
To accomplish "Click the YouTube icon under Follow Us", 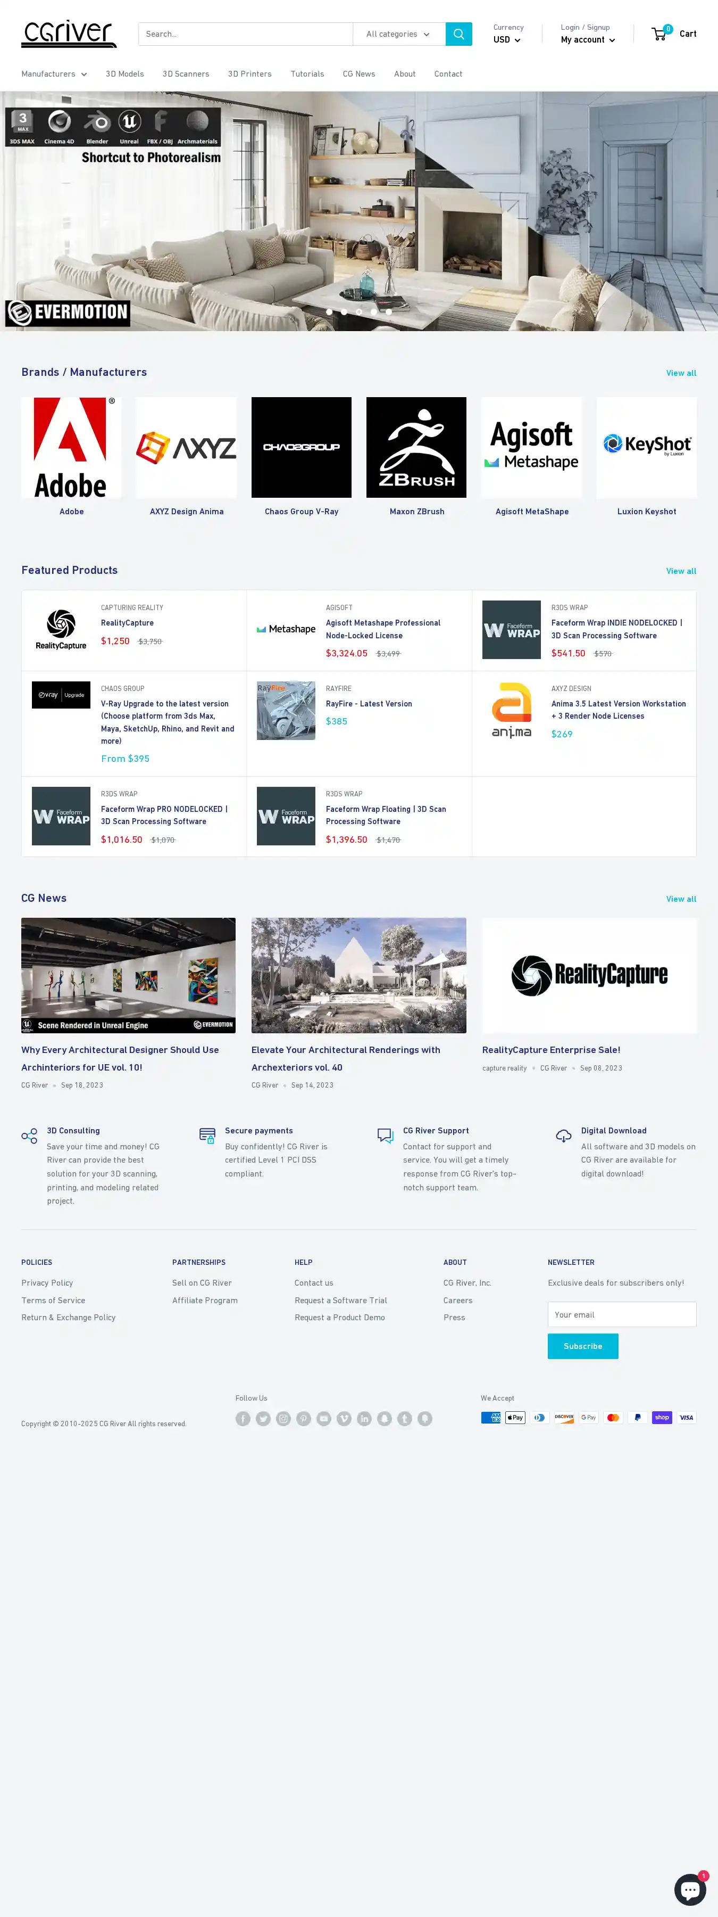I will (x=324, y=1418).
